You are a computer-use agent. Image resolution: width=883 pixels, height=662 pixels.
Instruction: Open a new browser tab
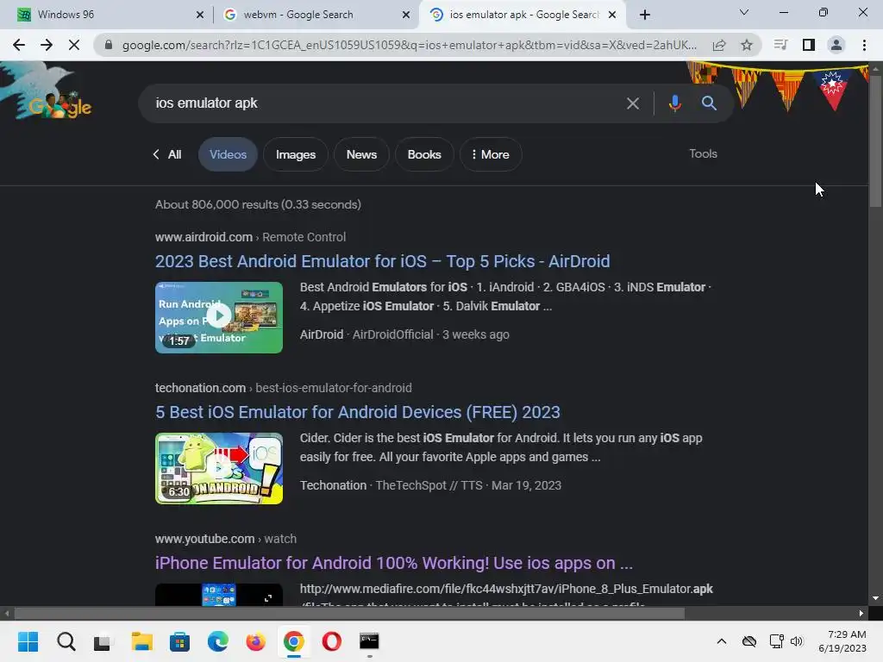(645, 15)
